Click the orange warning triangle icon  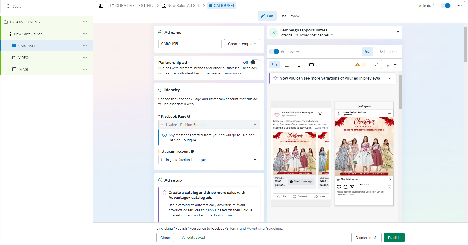(x=357, y=65)
